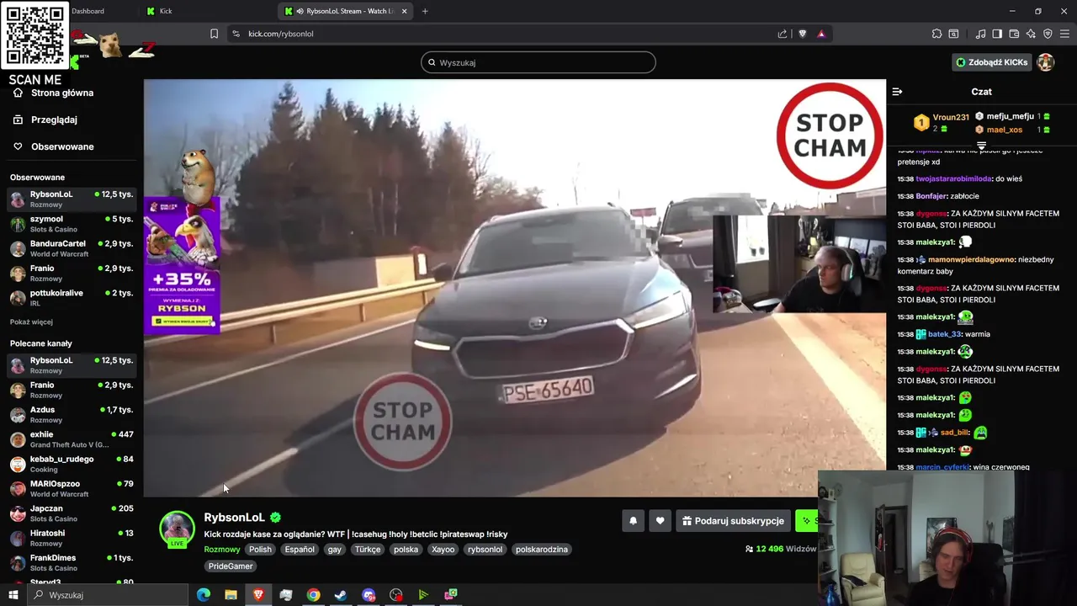The height and width of the screenshot is (606, 1077).
Task: Open BanduraCartel channel in followed list
Action: pos(72,248)
